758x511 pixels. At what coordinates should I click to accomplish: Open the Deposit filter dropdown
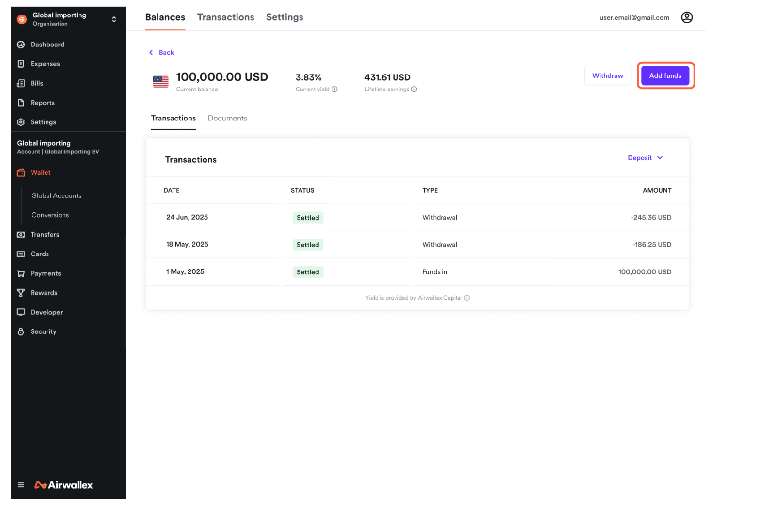click(645, 158)
